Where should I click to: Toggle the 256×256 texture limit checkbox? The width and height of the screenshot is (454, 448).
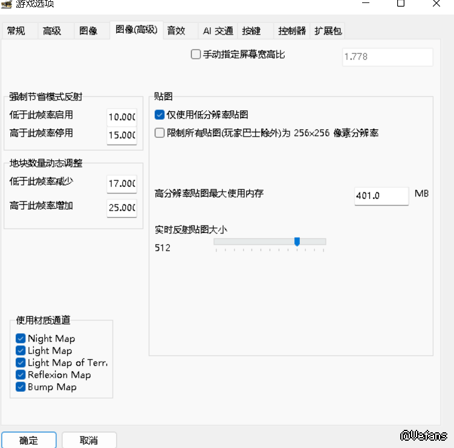click(160, 133)
